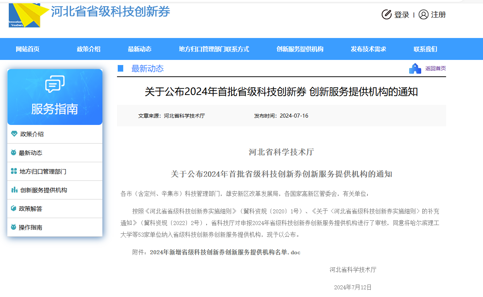483x297 pixels.
Task: Click the diamond icon next to 政策介绍
Action: (14, 134)
